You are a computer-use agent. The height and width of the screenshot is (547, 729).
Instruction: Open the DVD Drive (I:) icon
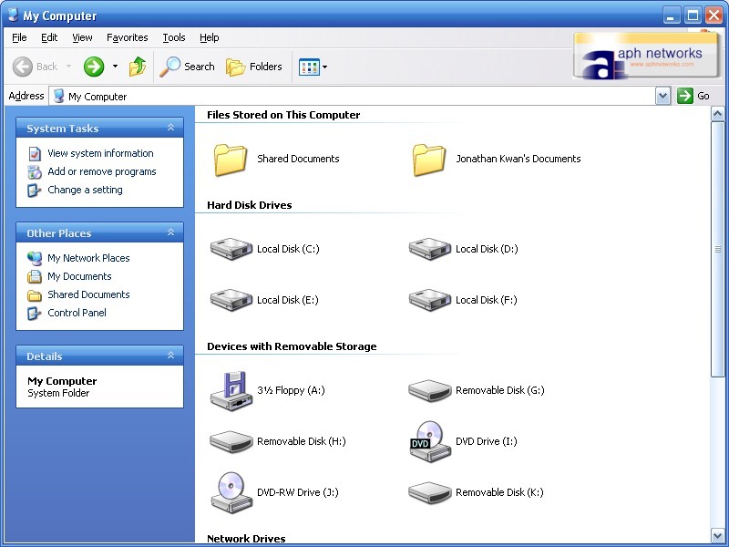pyautogui.click(x=429, y=441)
